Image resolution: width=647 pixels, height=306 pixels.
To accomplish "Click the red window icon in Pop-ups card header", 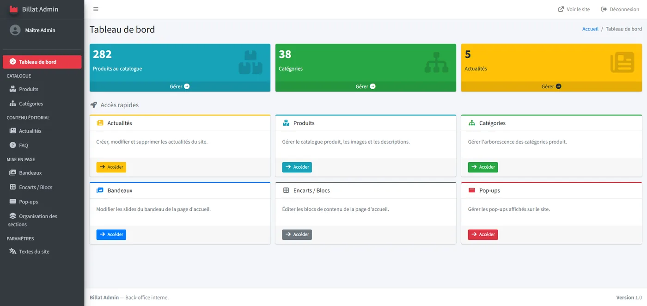I will point(472,190).
